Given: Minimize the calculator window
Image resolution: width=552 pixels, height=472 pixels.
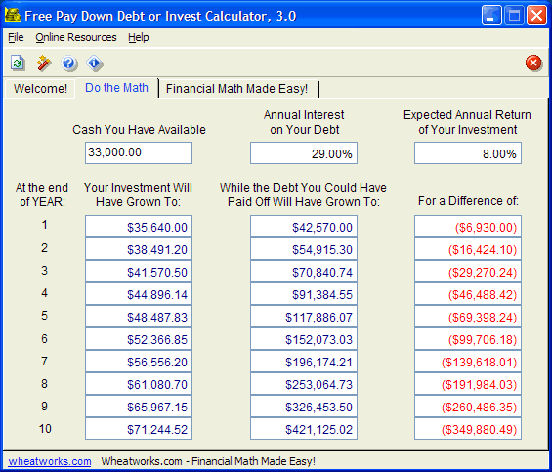Looking at the screenshot, I should click(491, 16).
